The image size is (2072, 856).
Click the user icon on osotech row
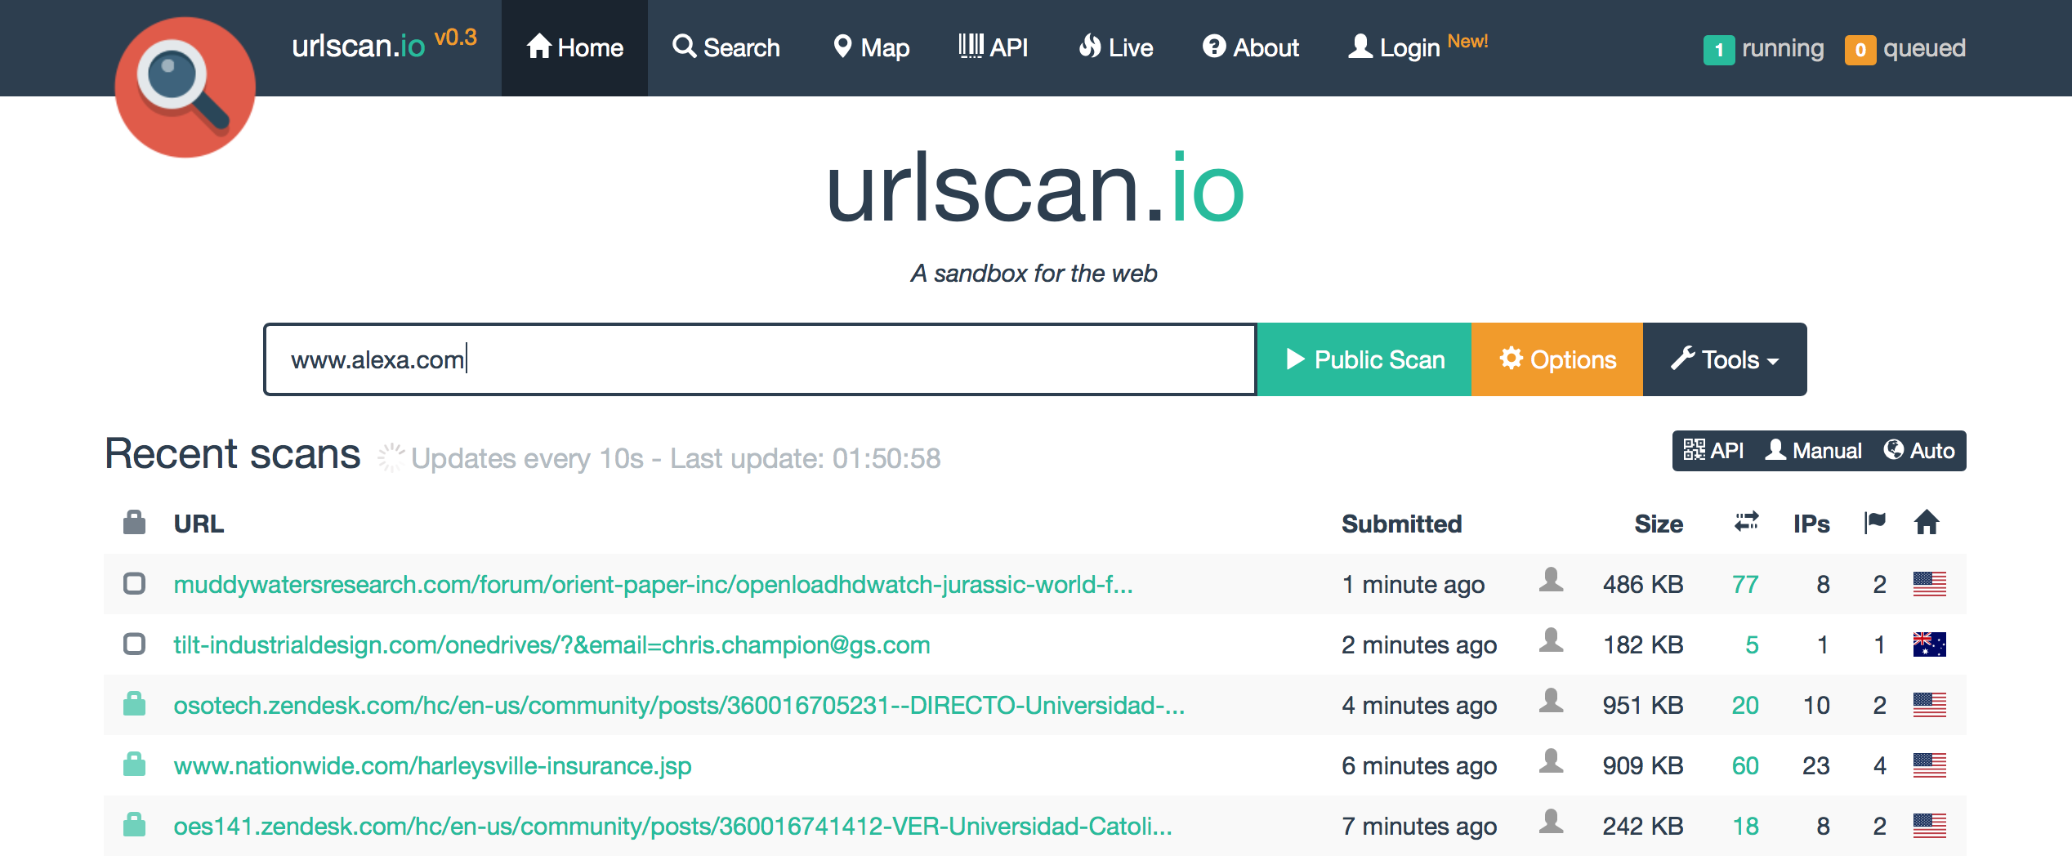pyautogui.click(x=1551, y=701)
